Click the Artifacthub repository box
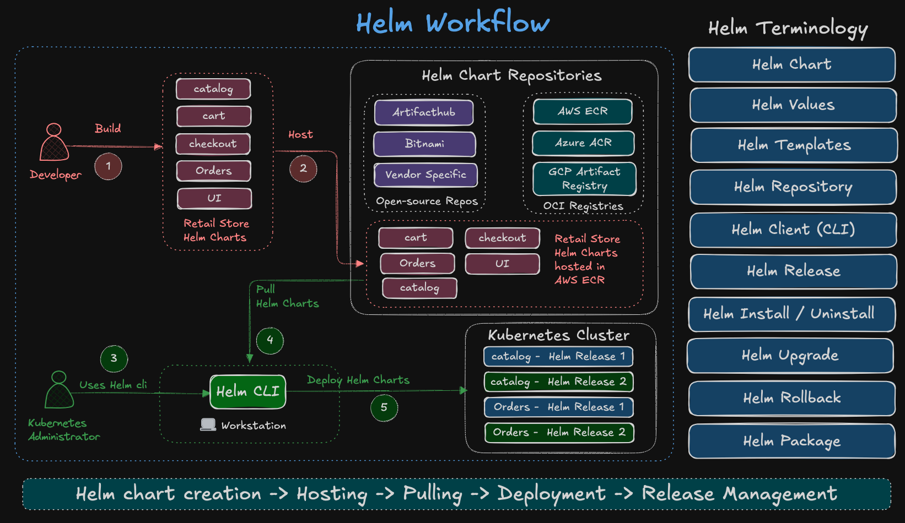 click(x=424, y=112)
